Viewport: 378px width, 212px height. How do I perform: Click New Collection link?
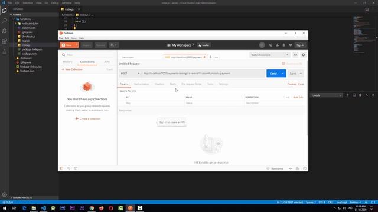coord(72,69)
